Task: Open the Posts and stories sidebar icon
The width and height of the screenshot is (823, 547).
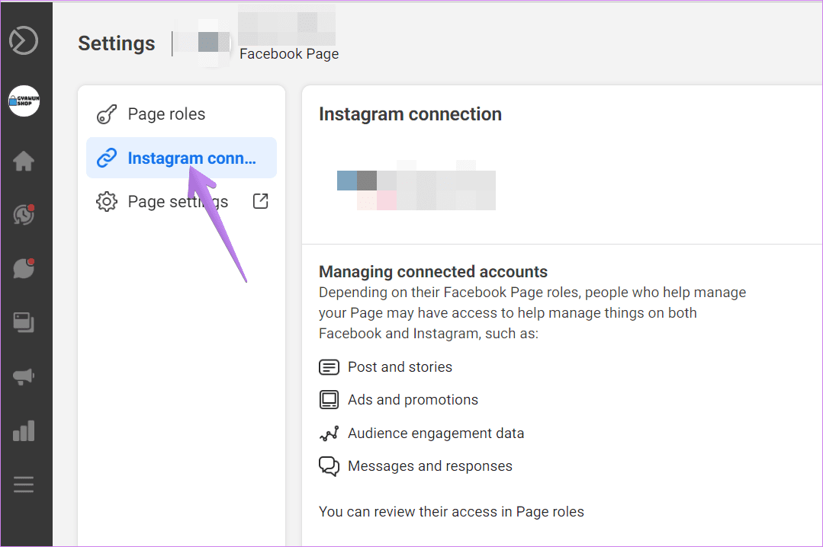Action: [x=24, y=322]
